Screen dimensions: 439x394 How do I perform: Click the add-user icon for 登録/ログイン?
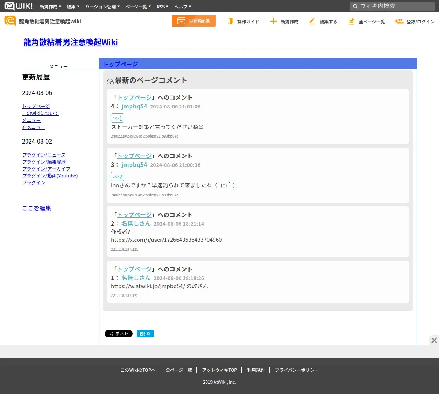(x=399, y=21)
